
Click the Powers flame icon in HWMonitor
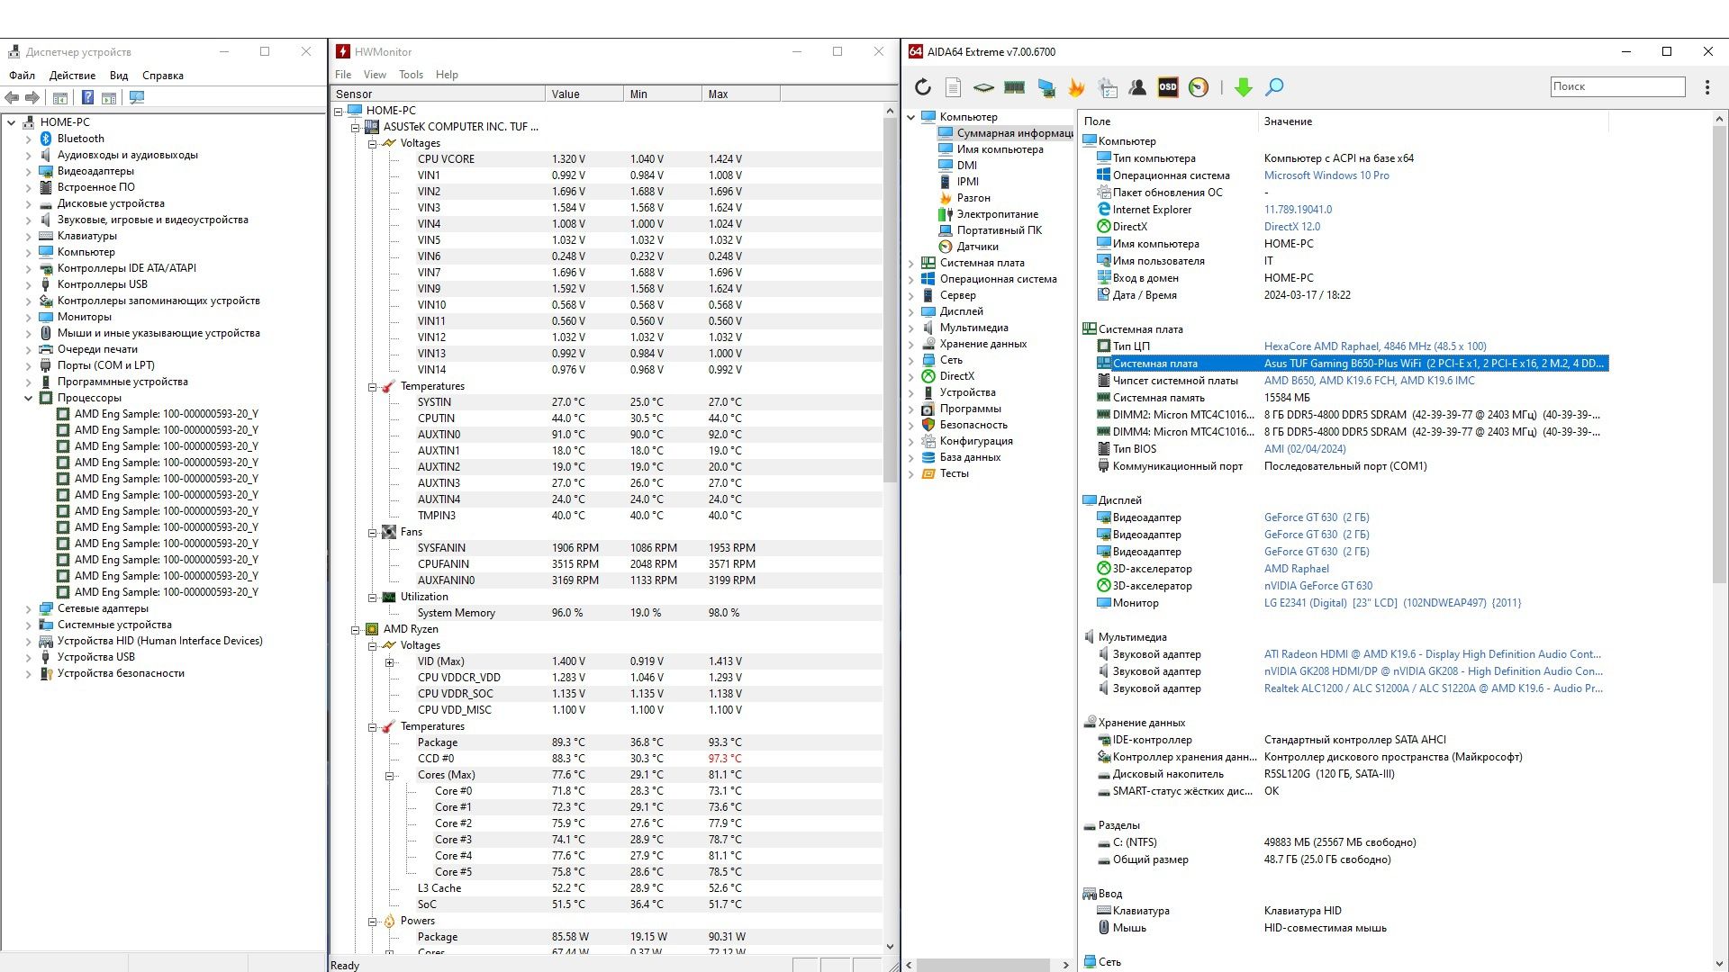[x=388, y=921]
